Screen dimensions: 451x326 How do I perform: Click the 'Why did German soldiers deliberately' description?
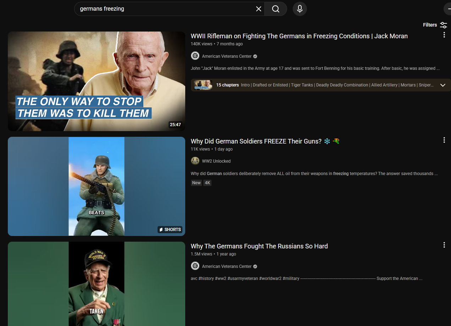pos(314,174)
